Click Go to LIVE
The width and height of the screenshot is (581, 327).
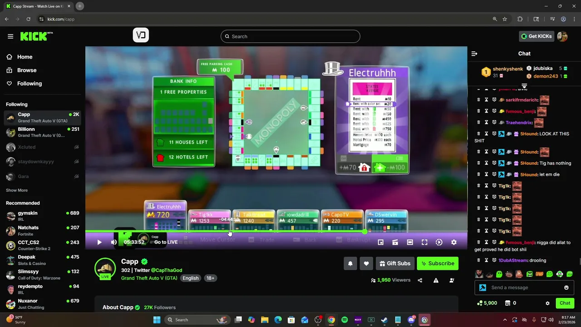pyautogui.click(x=166, y=242)
